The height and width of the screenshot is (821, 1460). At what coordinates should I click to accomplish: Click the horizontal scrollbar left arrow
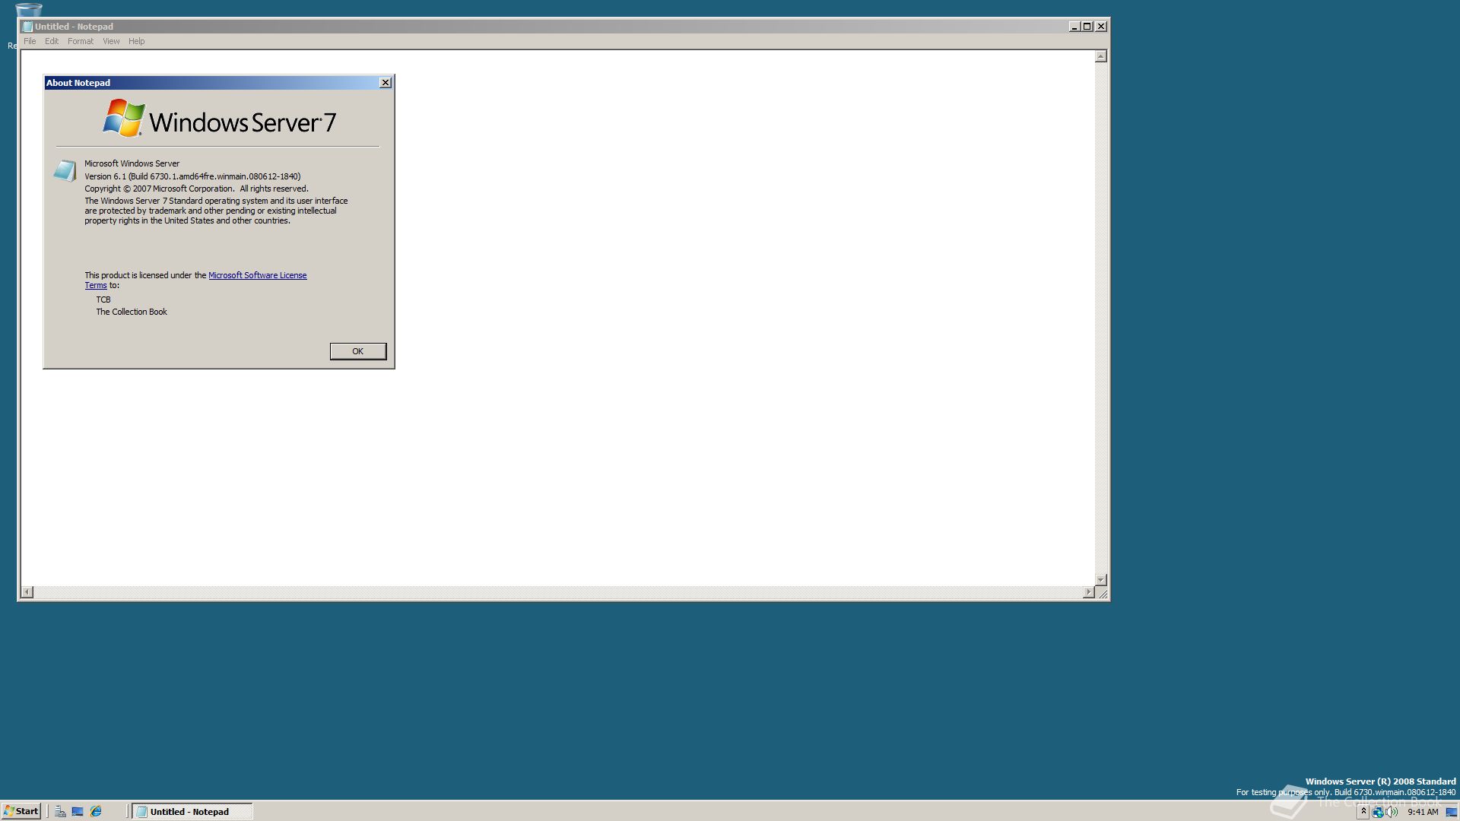pyautogui.click(x=27, y=592)
